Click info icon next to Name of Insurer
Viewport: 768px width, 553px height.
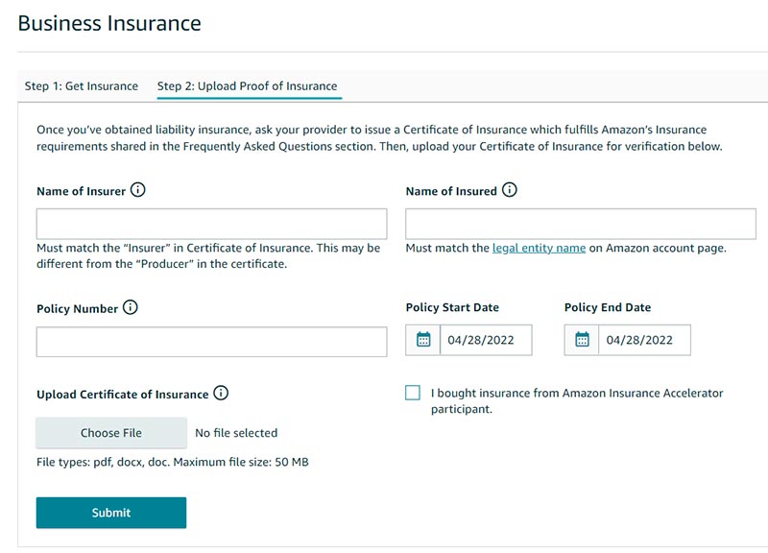tap(138, 190)
